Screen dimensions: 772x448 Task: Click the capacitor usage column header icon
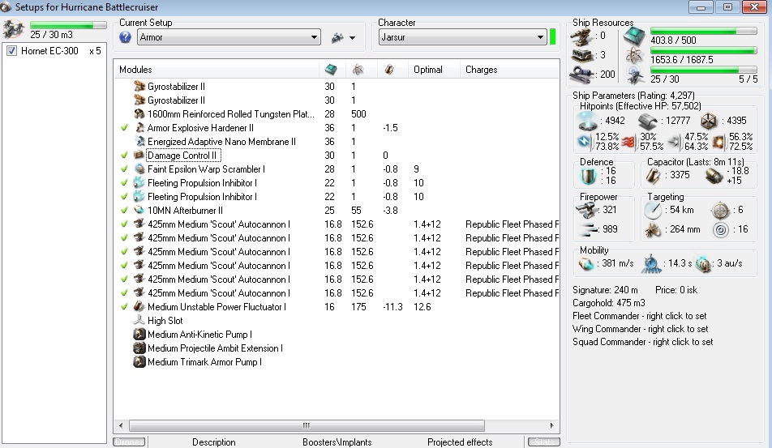389,70
